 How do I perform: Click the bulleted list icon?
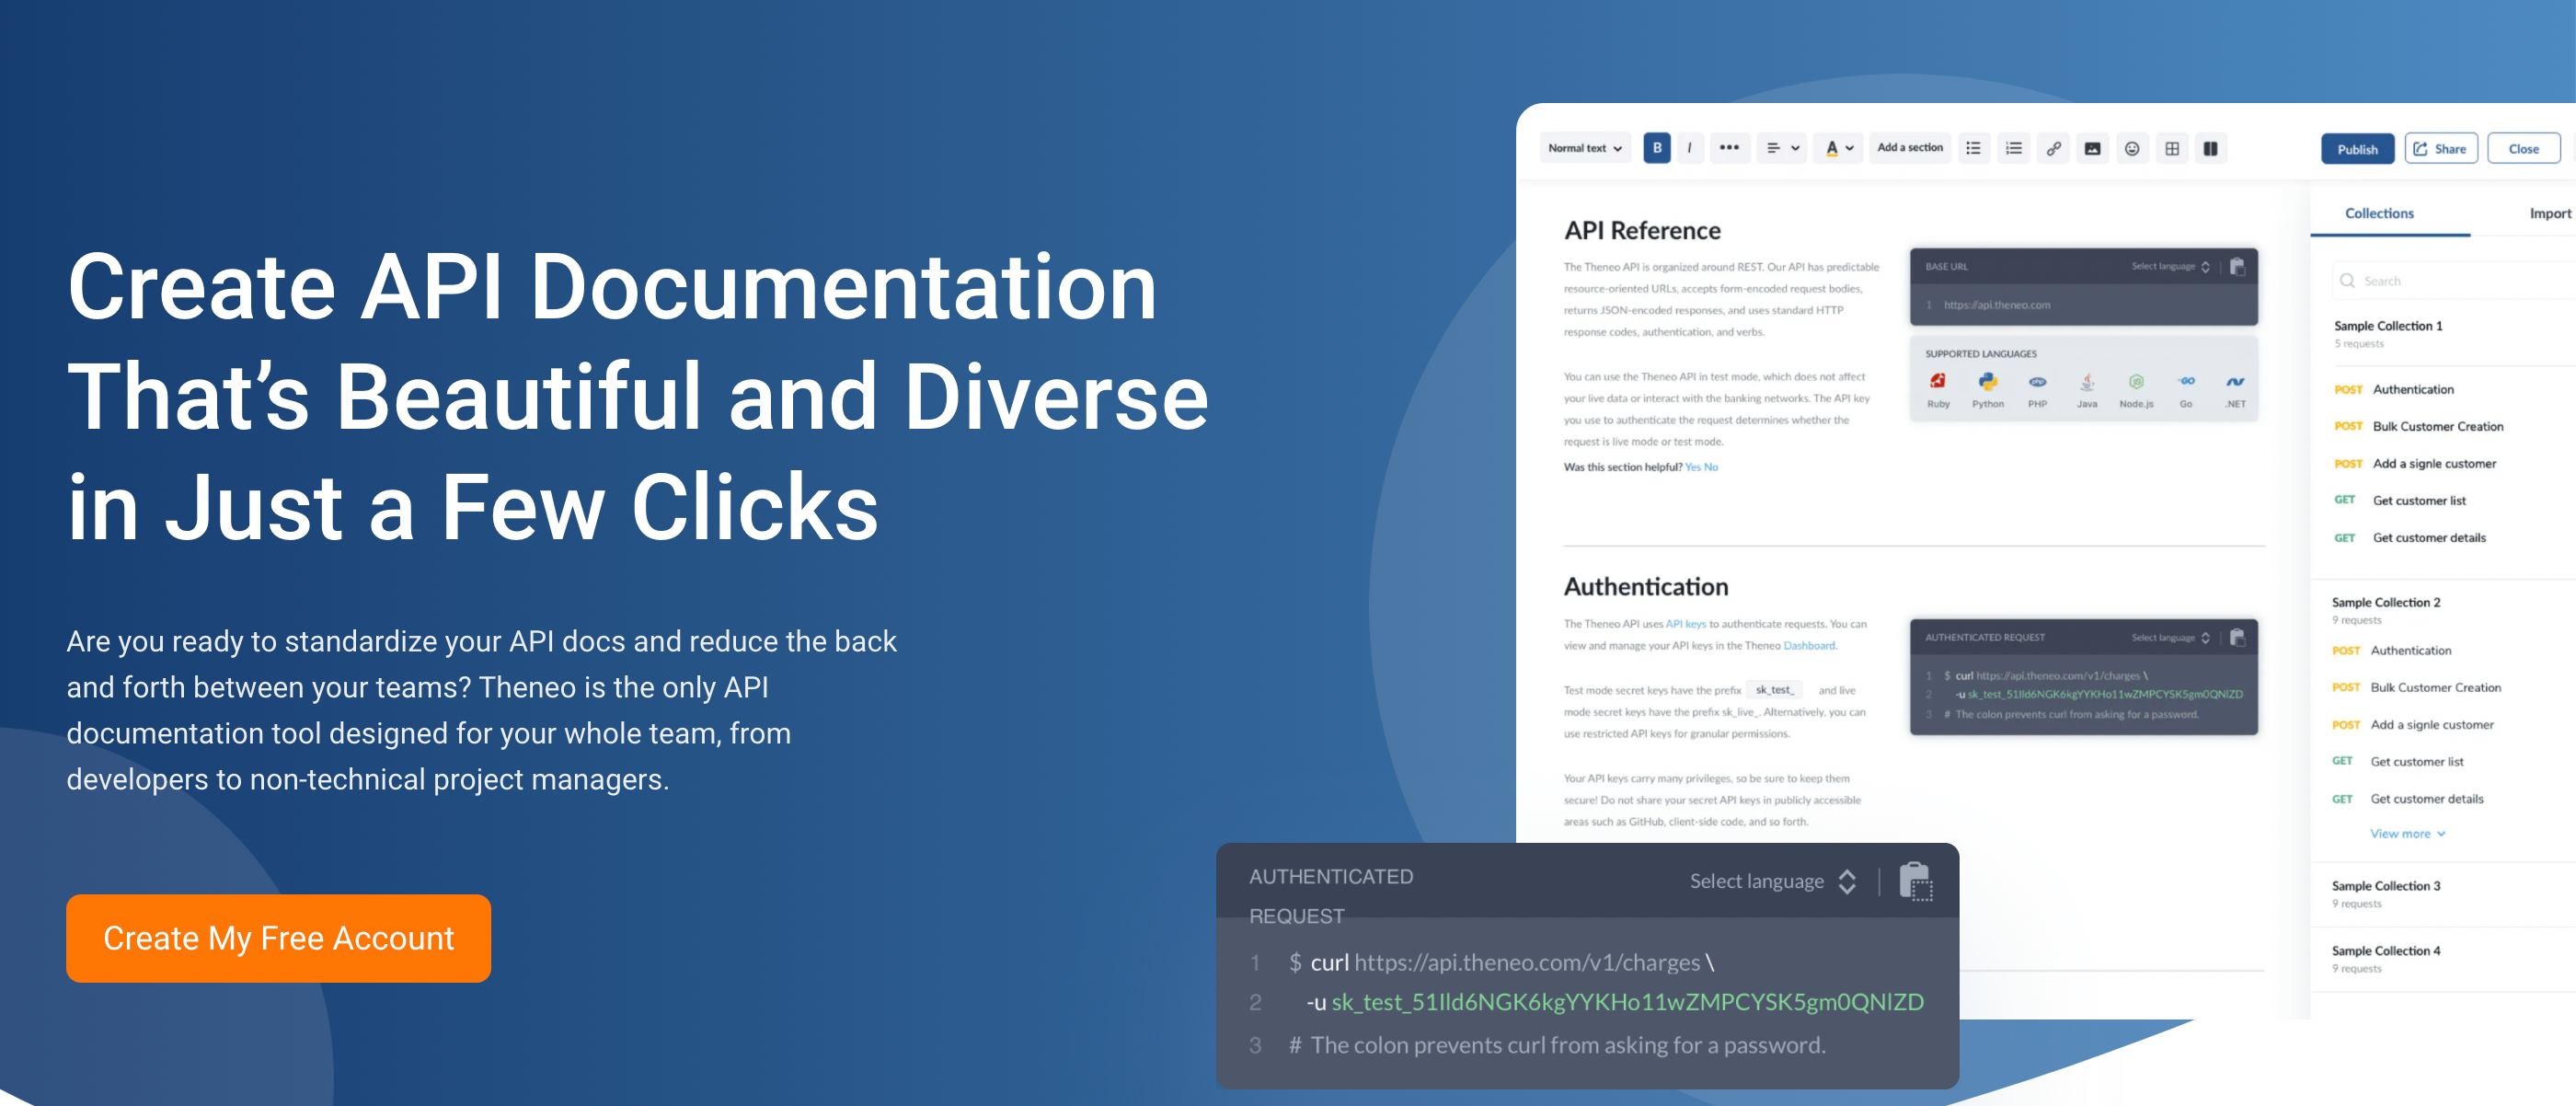1973,148
